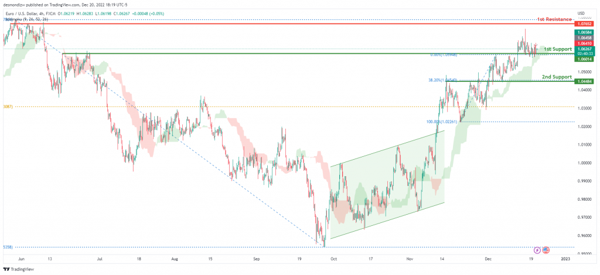
Task: Select the 2nd Support text label
Action: click(557, 77)
